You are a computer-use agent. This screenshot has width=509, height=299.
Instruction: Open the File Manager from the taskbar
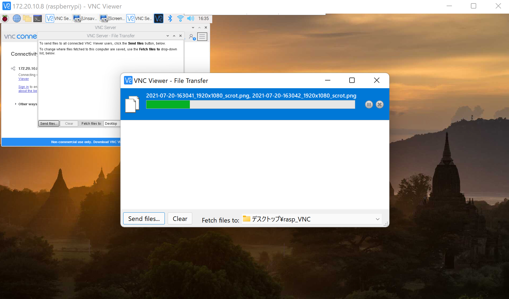(x=27, y=18)
